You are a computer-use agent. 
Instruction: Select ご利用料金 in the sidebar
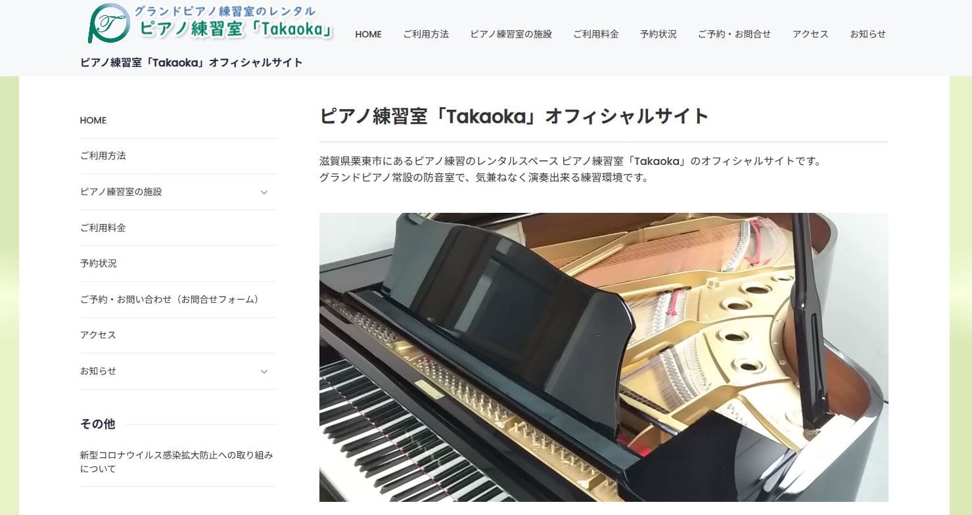(x=103, y=228)
